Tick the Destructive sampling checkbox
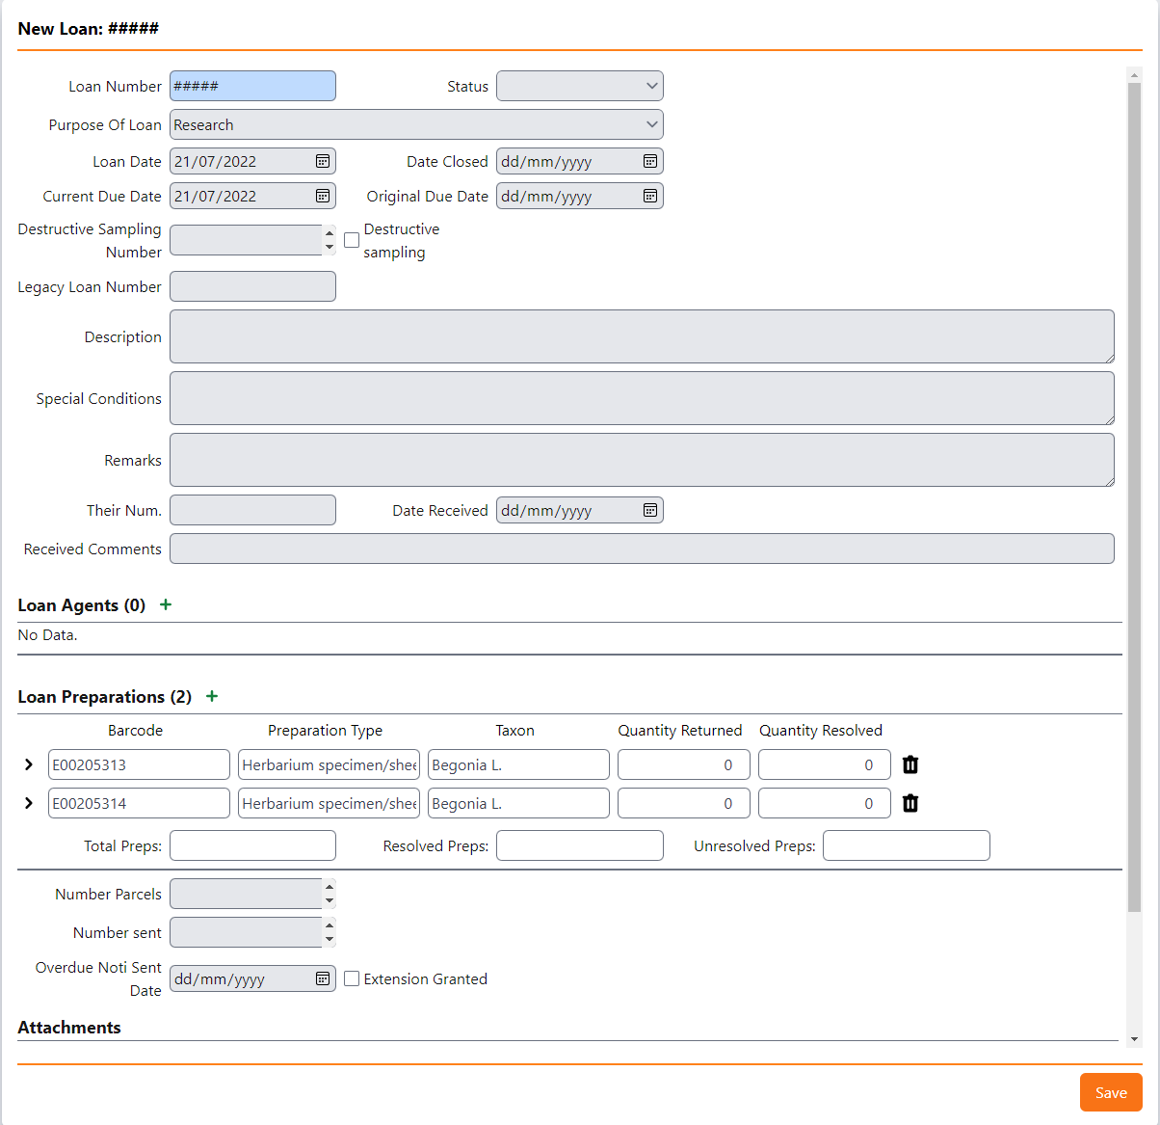 pos(352,240)
